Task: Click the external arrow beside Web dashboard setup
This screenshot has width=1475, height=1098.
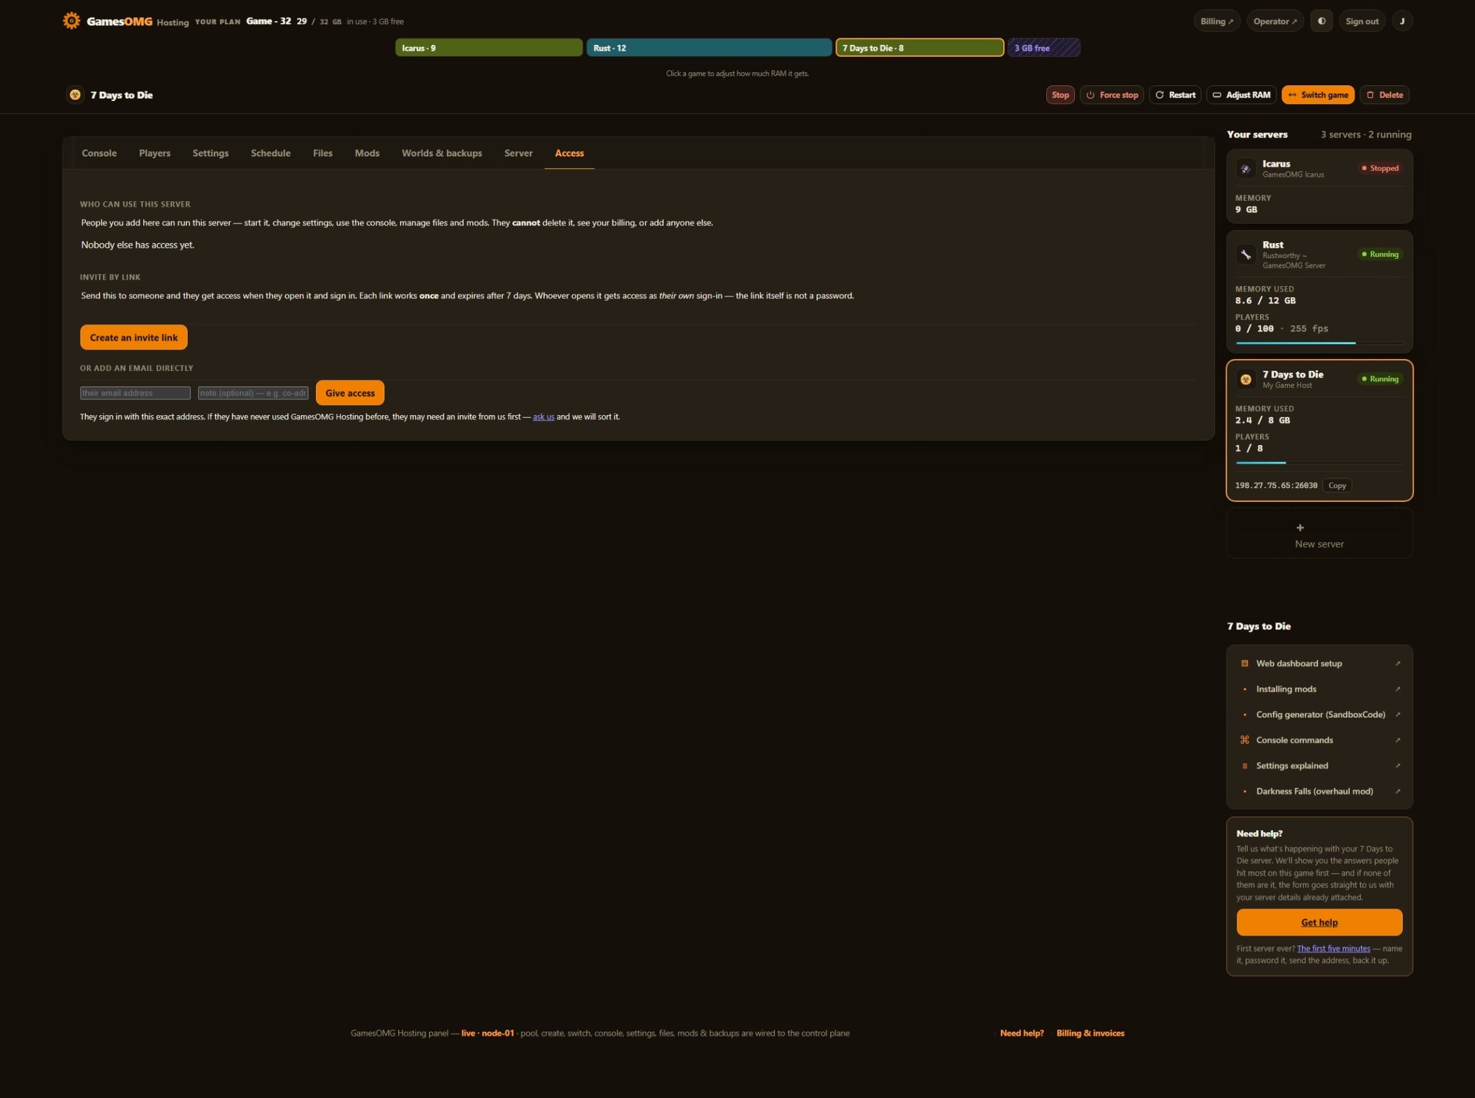Action: click(1398, 663)
